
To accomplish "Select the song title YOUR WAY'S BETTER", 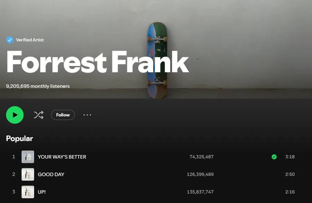I will click(x=62, y=157).
